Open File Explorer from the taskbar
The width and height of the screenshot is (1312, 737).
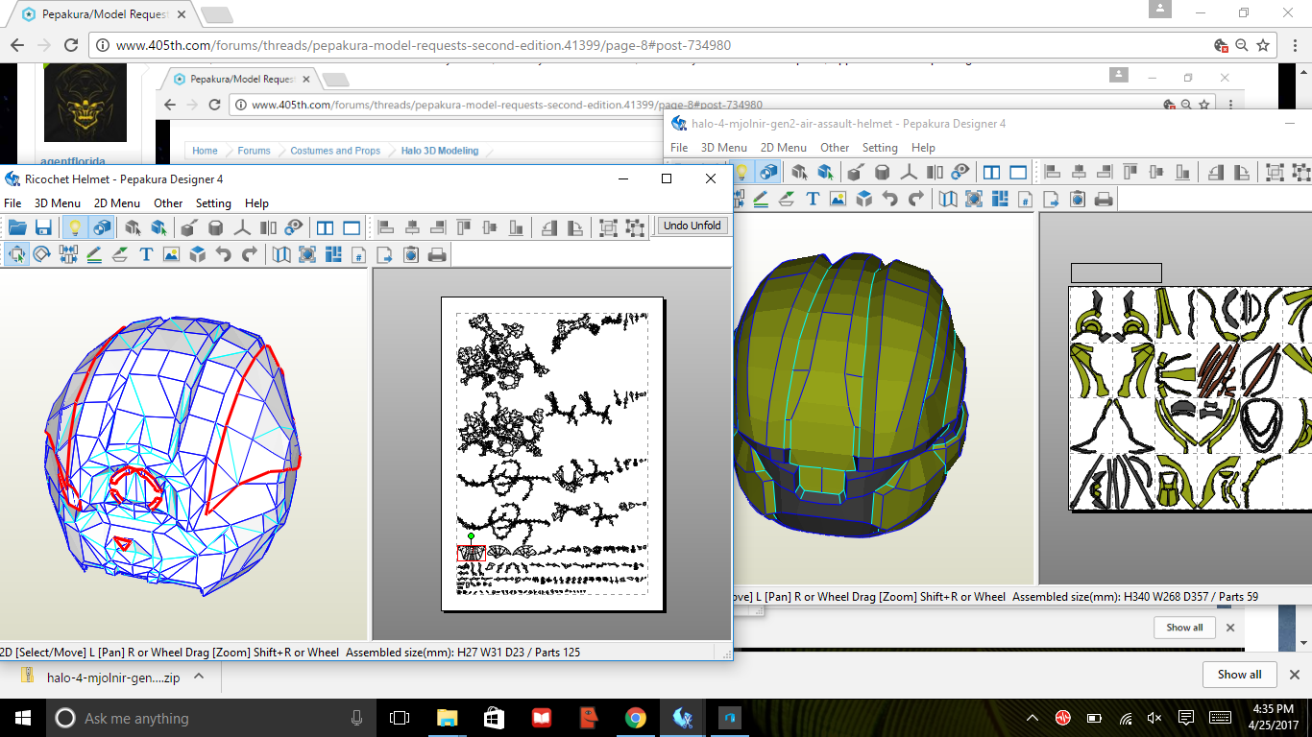447,718
